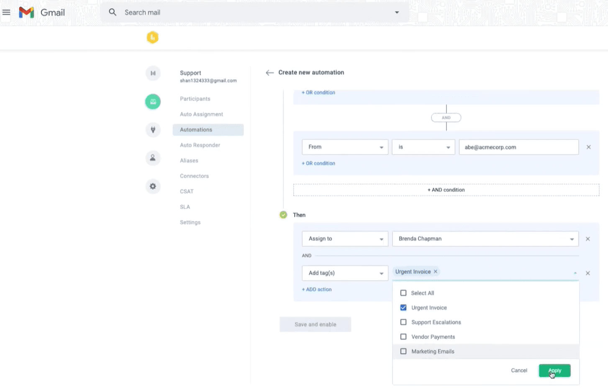Open the settings gear sidebar icon
This screenshot has width=608, height=389.
(x=153, y=186)
